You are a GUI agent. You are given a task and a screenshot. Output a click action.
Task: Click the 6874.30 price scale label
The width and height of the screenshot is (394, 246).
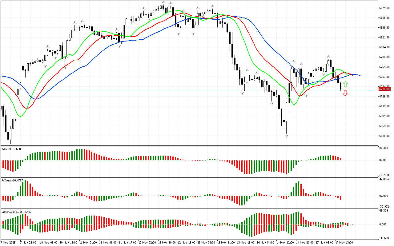tap(385, 8)
